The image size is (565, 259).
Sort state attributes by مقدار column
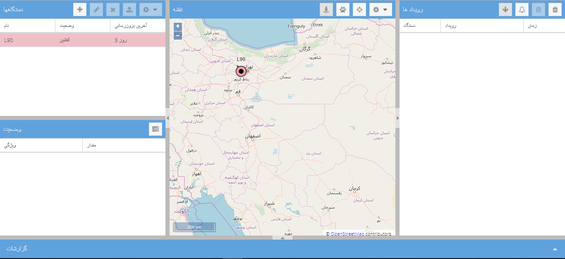(x=124, y=145)
